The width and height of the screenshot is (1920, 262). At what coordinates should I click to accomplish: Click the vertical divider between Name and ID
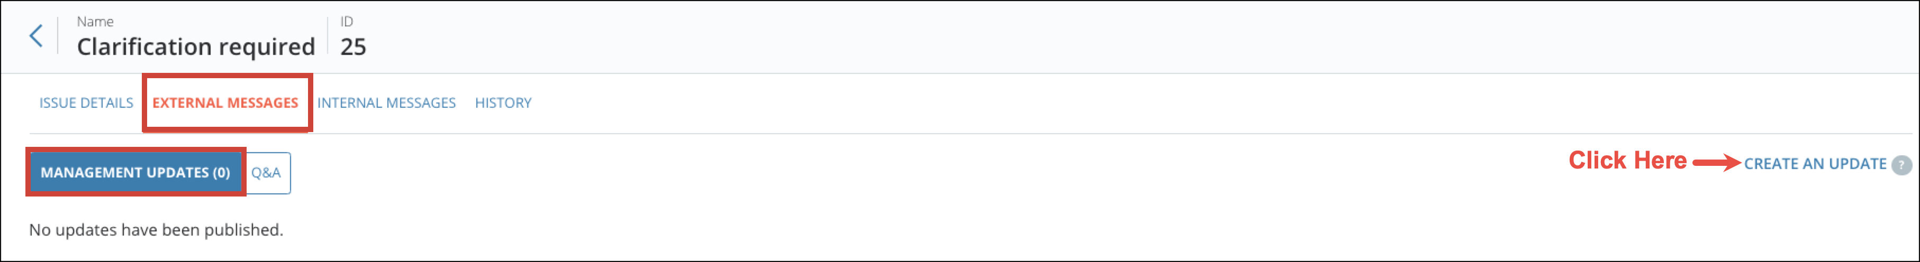pos(328,36)
